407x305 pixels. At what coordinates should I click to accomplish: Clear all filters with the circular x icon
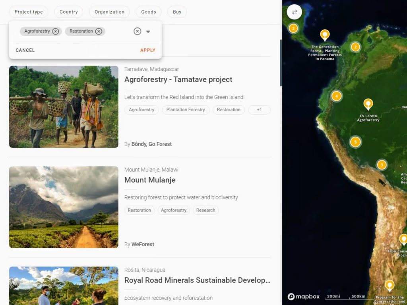137,31
